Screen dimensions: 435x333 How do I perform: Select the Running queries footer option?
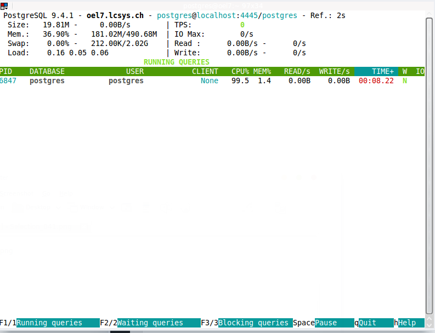pyautogui.click(x=49, y=323)
